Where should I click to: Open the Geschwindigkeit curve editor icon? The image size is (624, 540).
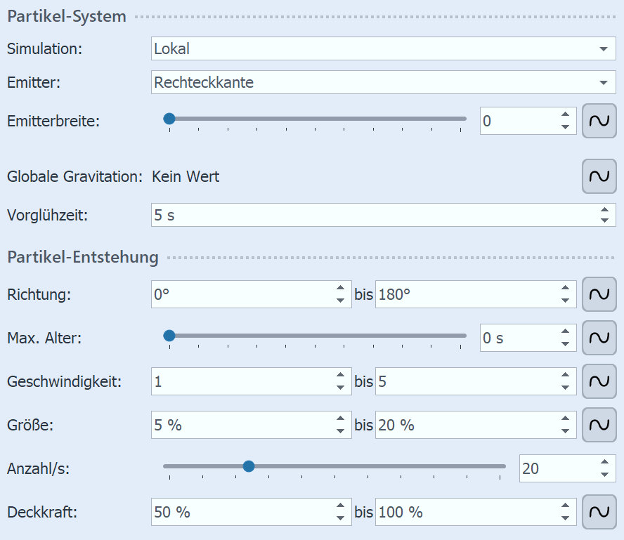pos(599,381)
